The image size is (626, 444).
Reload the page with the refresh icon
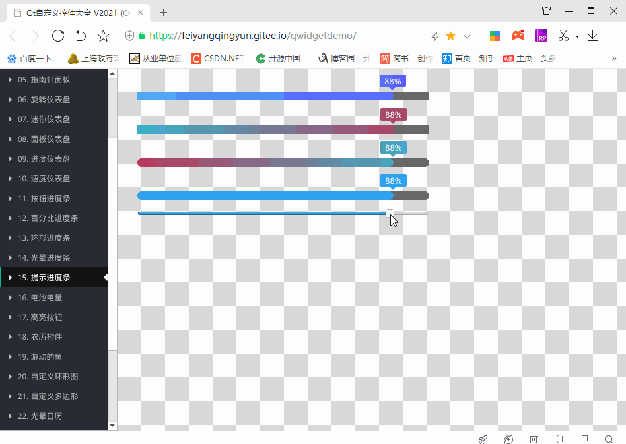pyautogui.click(x=58, y=36)
